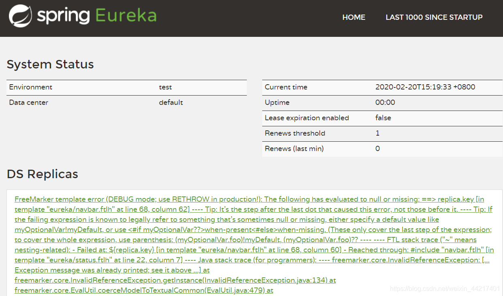This screenshot has width=503, height=296.
Task: Click the Lease expiration enabled label
Action: (x=307, y=118)
